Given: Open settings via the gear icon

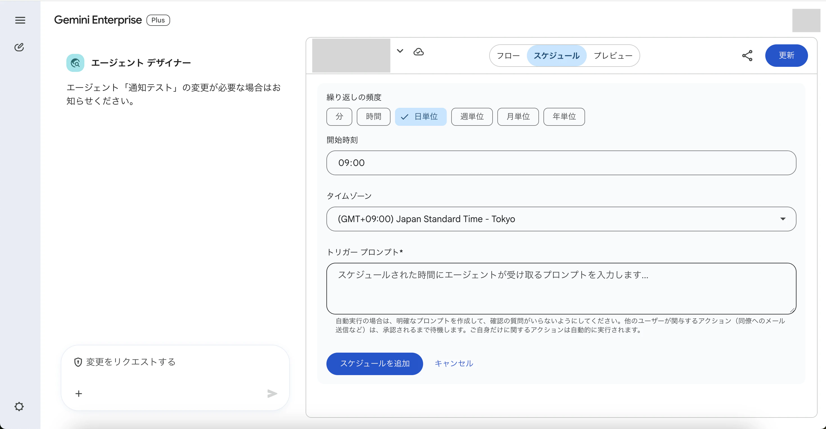Looking at the screenshot, I should point(19,406).
